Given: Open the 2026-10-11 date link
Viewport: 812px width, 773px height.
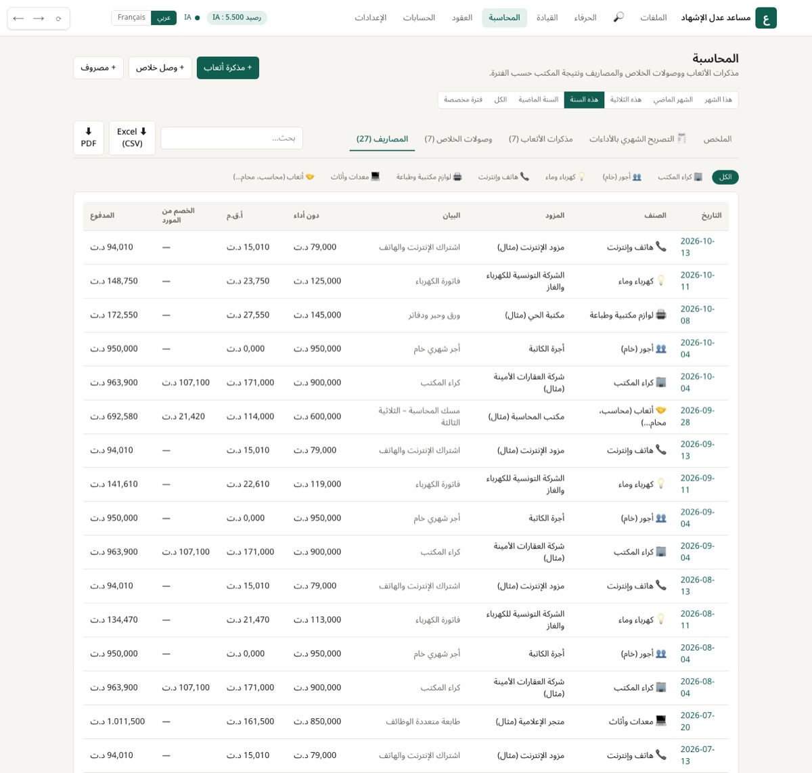Looking at the screenshot, I should click(697, 281).
